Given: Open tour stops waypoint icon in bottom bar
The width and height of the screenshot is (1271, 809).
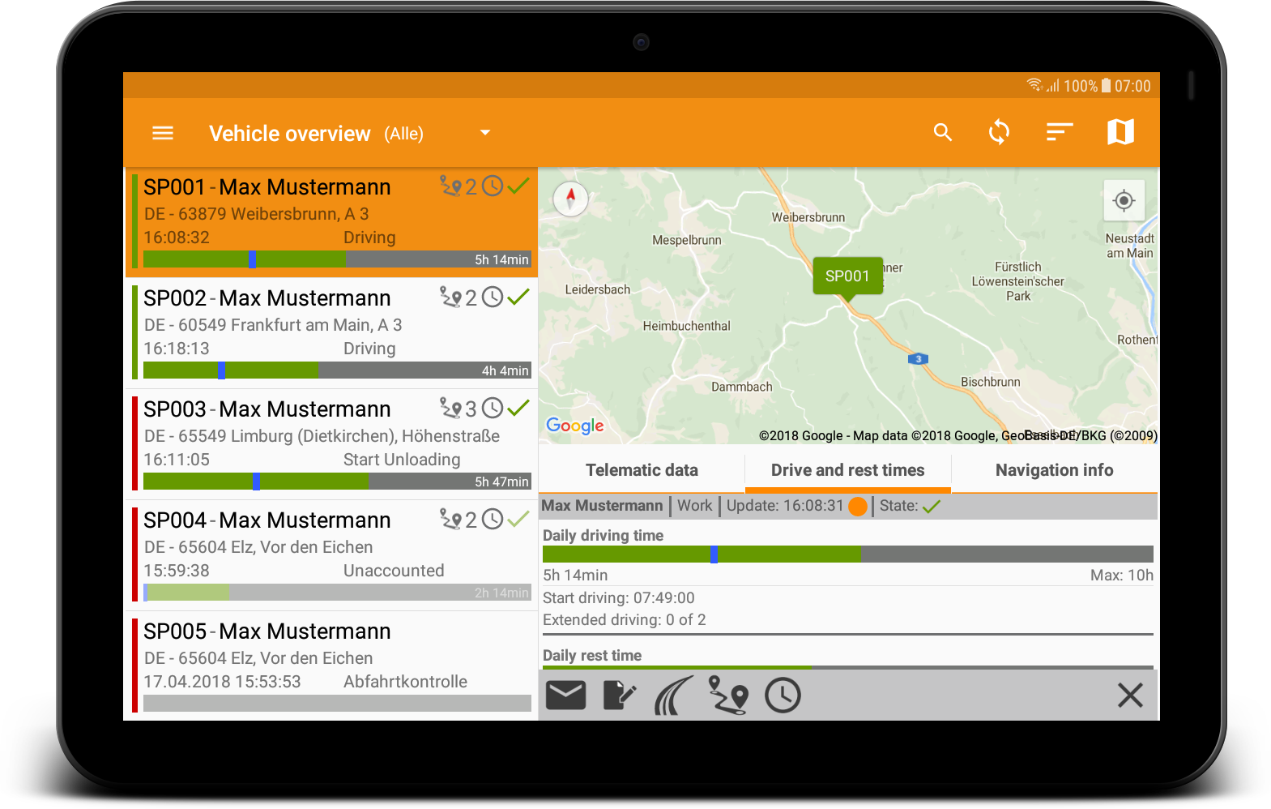Looking at the screenshot, I should tap(727, 696).
